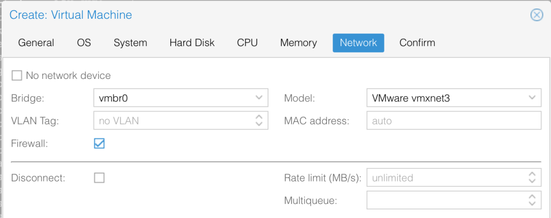This screenshot has width=551, height=218.
Task: Uncheck the Firewall checkbox
Action: (99, 143)
